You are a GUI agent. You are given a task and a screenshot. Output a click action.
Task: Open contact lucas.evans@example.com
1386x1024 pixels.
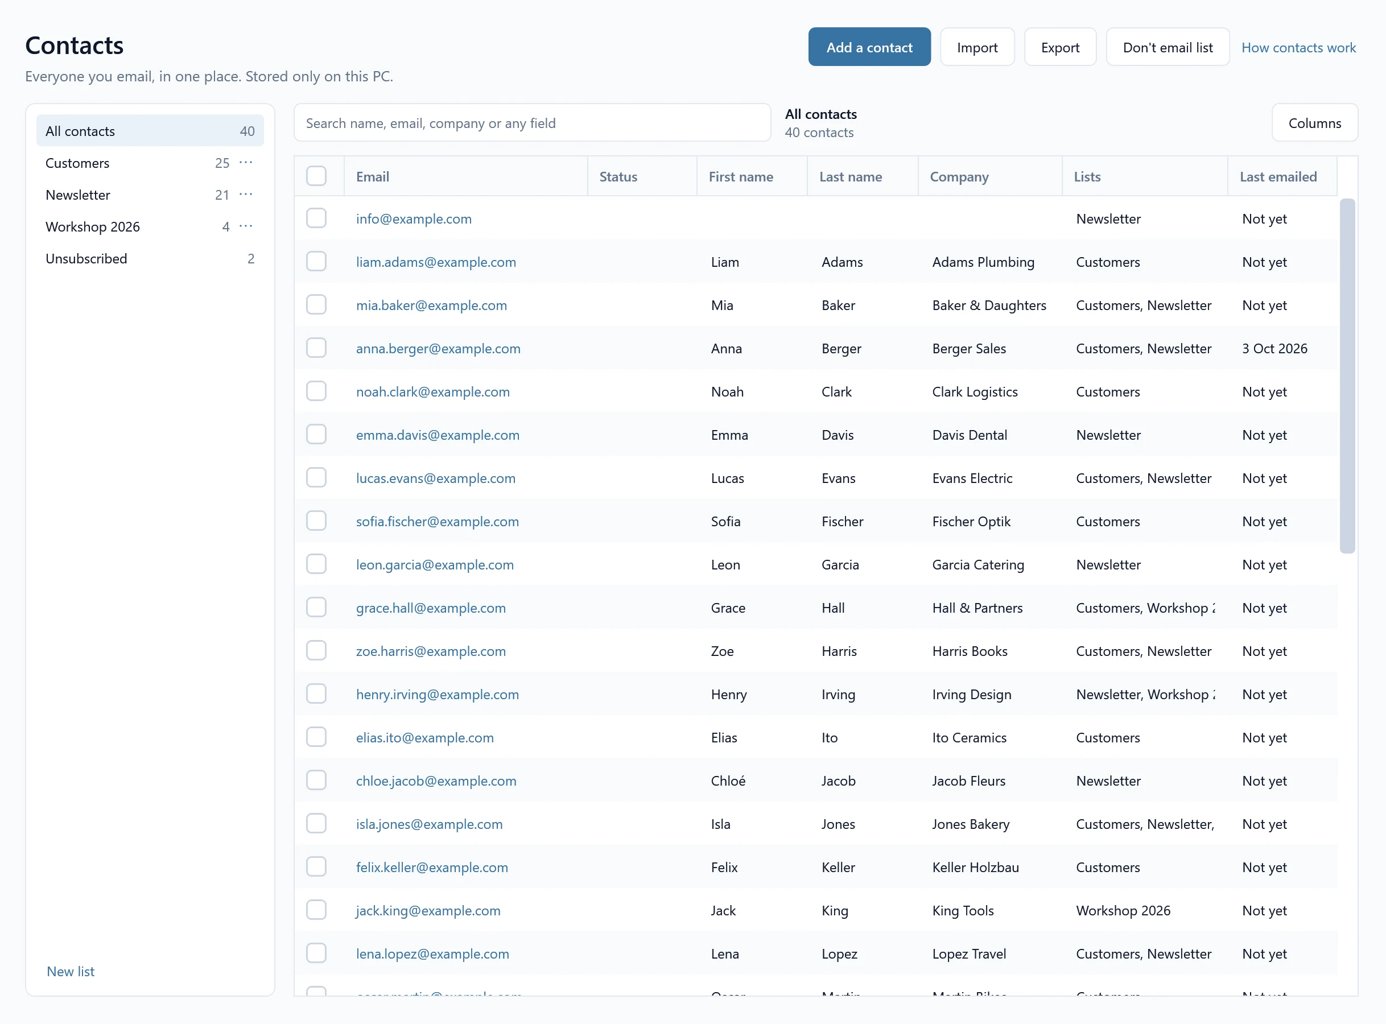(x=436, y=478)
